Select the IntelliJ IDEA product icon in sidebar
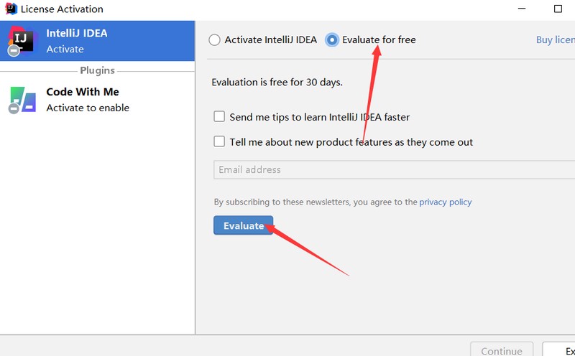 pyautogui.click(x=22, y=40)
